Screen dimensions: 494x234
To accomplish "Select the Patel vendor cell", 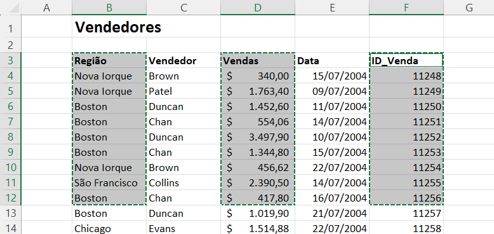I will (x=184, y=91).
